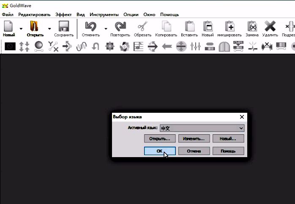This screenshot has height=204, width=295.
Task: Click the Открыть folder icon
Action: coord(34,26)
